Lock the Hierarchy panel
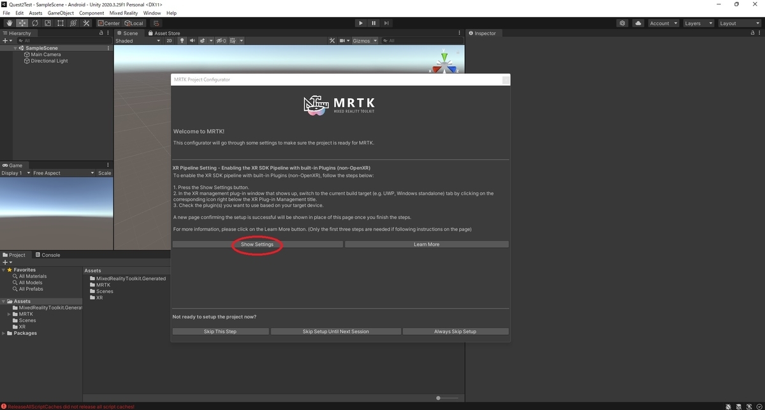Screen dimensions: 765x410 coord(101,33)
